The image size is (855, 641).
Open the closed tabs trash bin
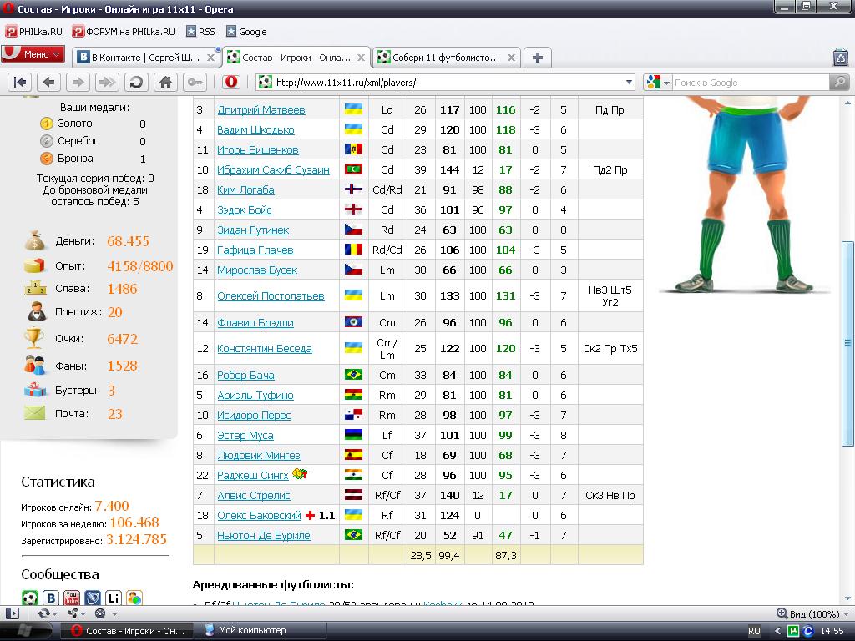(x=840, y=57)
